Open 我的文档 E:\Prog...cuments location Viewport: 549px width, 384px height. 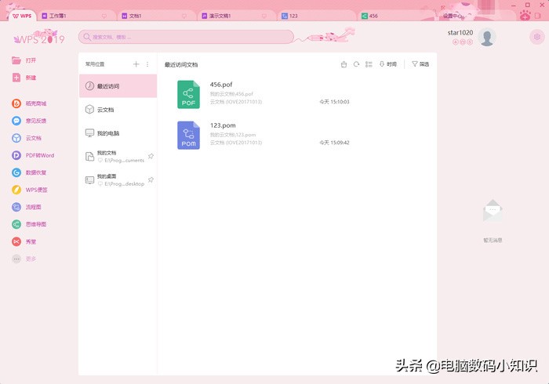click(118, 157)
